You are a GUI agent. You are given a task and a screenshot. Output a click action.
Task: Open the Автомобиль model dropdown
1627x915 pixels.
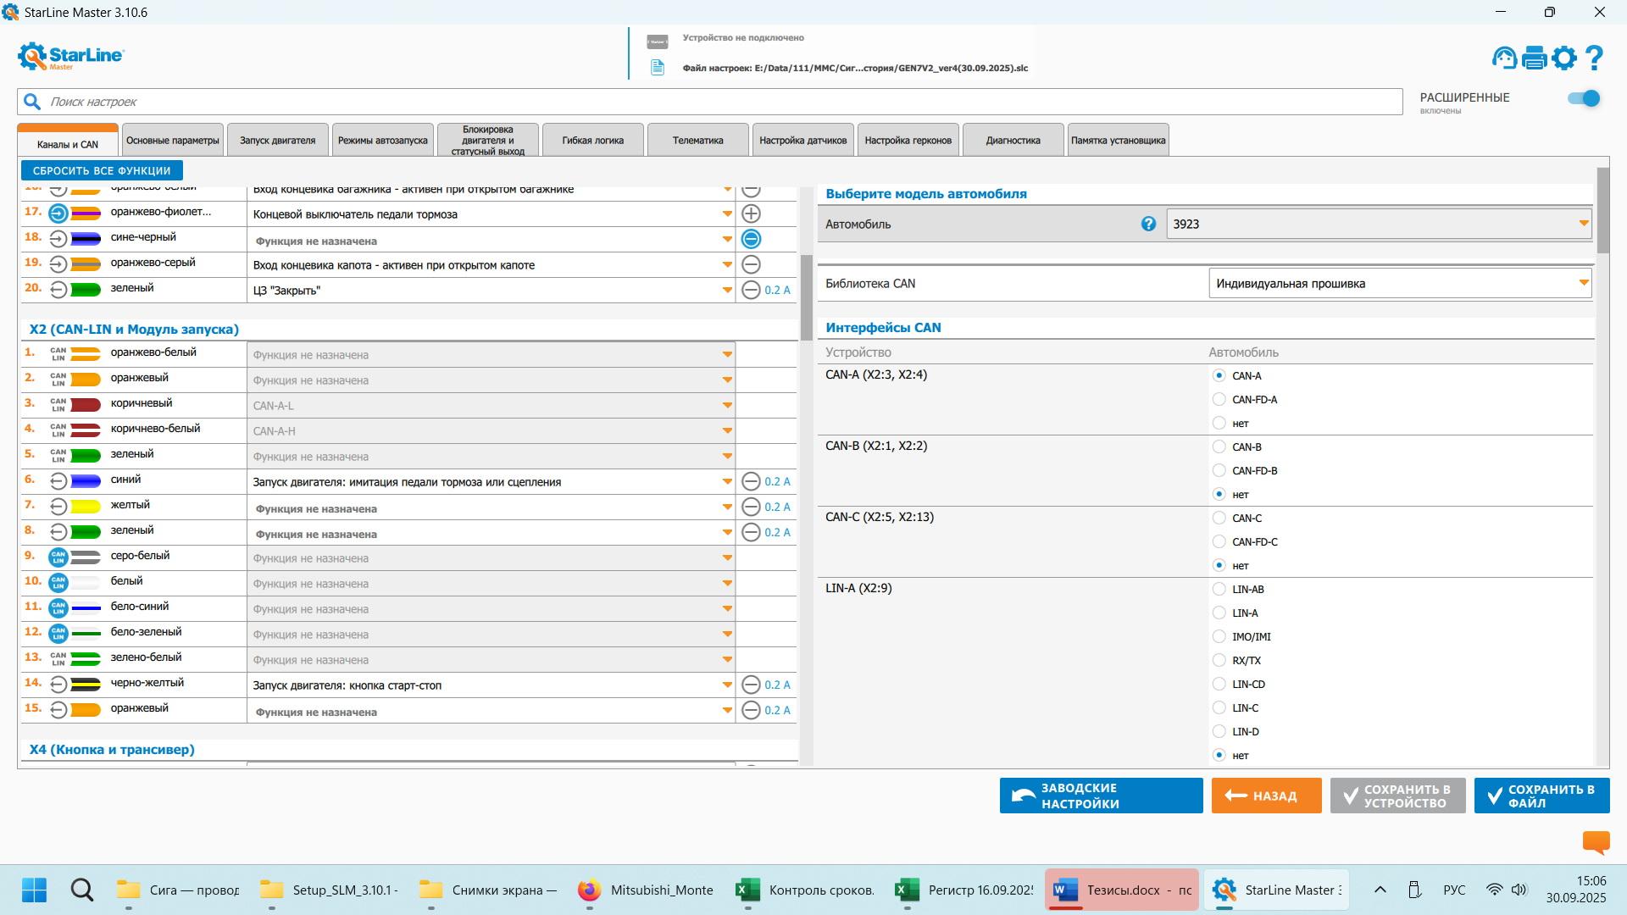pos(1582,224)
